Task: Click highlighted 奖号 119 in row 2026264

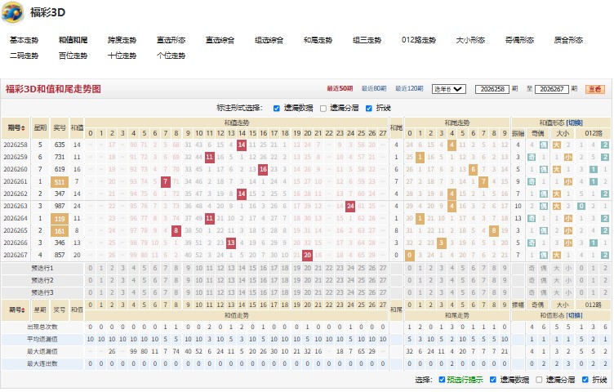Action: tap(60, 219)
